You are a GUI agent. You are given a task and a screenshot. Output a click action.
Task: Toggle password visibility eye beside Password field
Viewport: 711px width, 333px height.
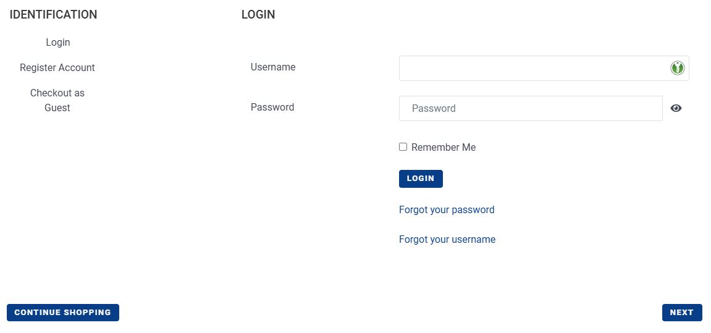coord(676,108)
